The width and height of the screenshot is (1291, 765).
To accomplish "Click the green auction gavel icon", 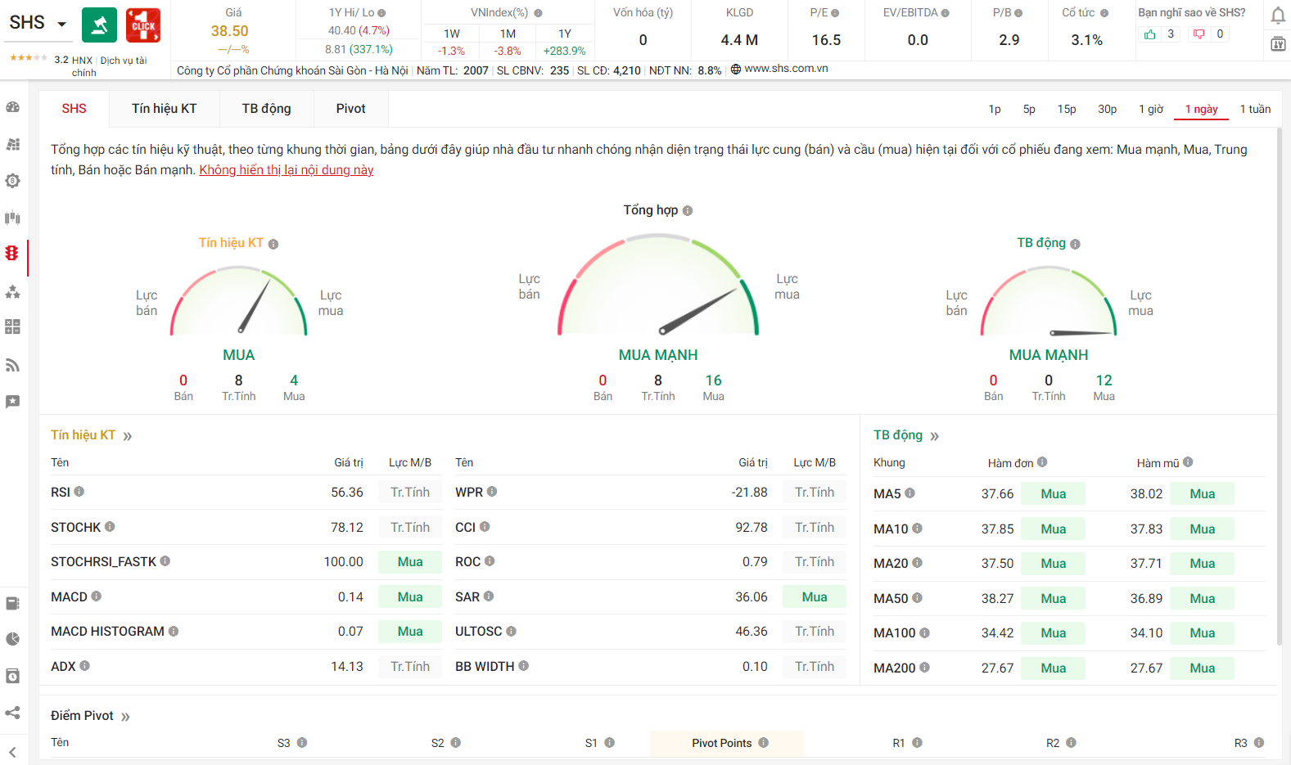I will [99, 25].
